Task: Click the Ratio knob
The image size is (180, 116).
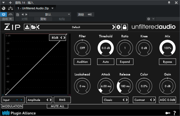Action: 125,48
